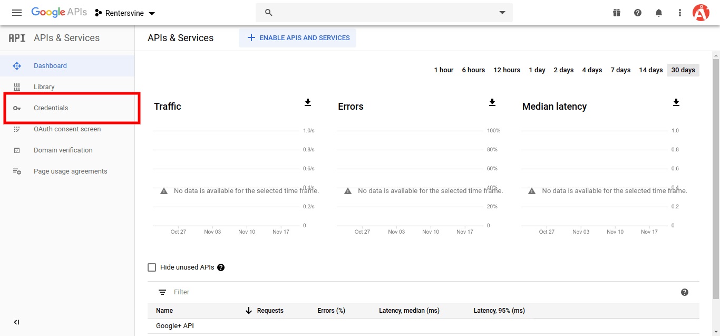Open the account avatar menu
The height and width of the screenshot is (336, 720).
pos(701,12)
